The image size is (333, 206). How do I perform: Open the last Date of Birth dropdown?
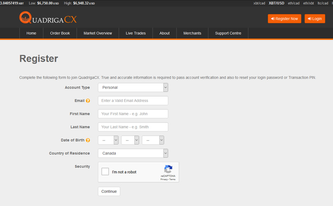[153, 140]
